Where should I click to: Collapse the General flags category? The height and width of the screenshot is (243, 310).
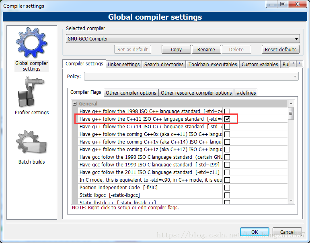(74, 103)
